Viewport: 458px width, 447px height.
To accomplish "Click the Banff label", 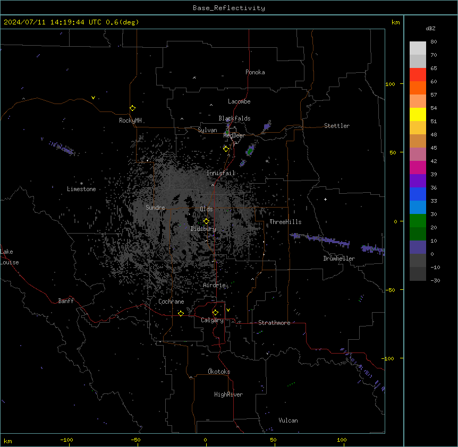I will tap(66, 301).
